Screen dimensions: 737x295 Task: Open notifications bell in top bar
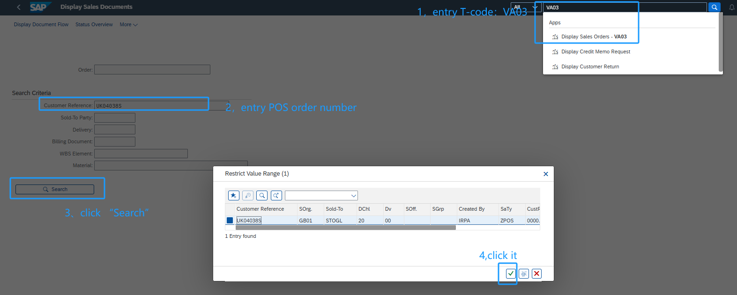[731, 7]
